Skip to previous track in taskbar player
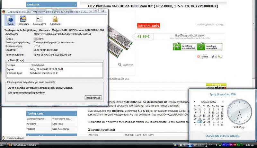Viewport: 257px width, 148px height. click(185, 145)
